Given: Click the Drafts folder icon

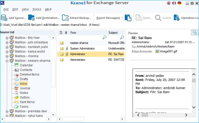Looking at the screenshot, I should [17, 79].
